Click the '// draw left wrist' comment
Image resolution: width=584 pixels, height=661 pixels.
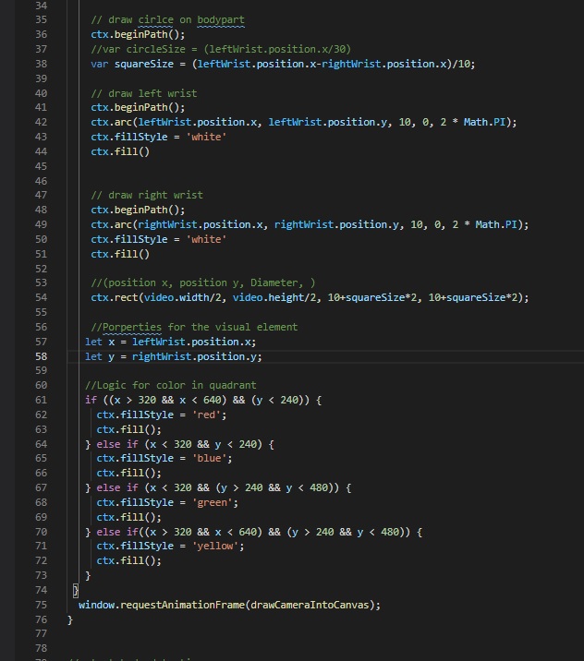click(x=146, y=93)
